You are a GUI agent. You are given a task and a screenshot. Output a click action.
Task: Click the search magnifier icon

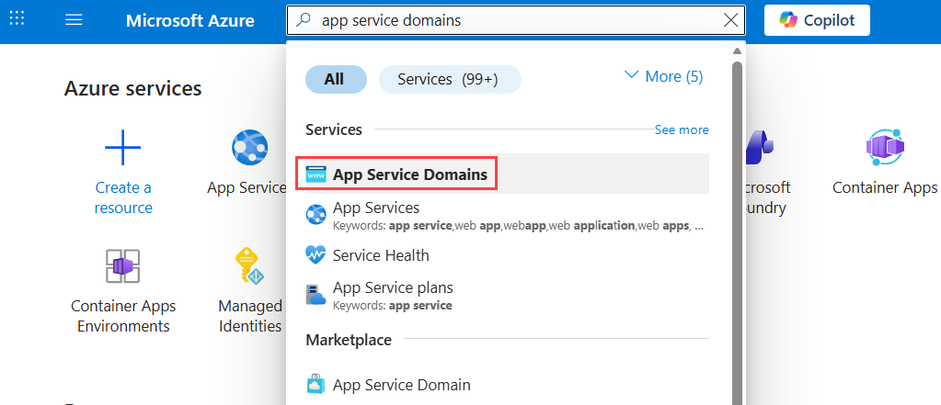tap(304, 20)
